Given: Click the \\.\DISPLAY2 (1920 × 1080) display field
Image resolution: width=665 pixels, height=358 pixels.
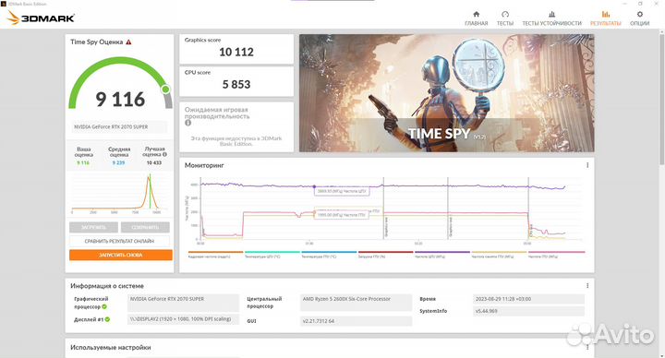Looking at the screenshot, I should [x=183, y=319].
